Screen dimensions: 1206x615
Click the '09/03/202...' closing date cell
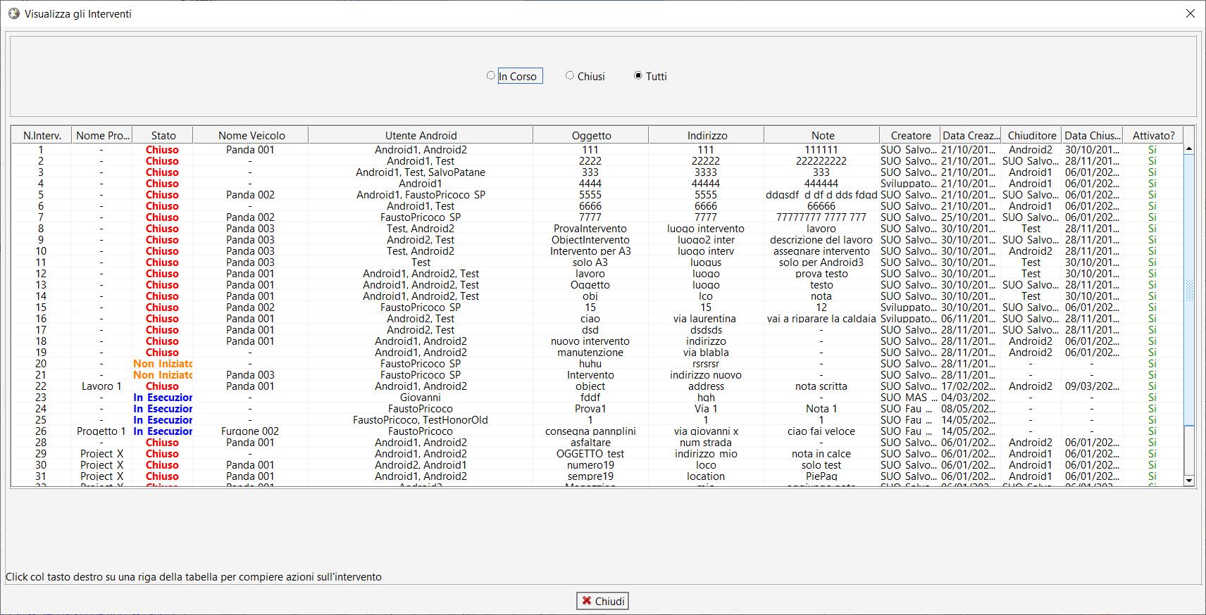click(x=1092, y=386)
